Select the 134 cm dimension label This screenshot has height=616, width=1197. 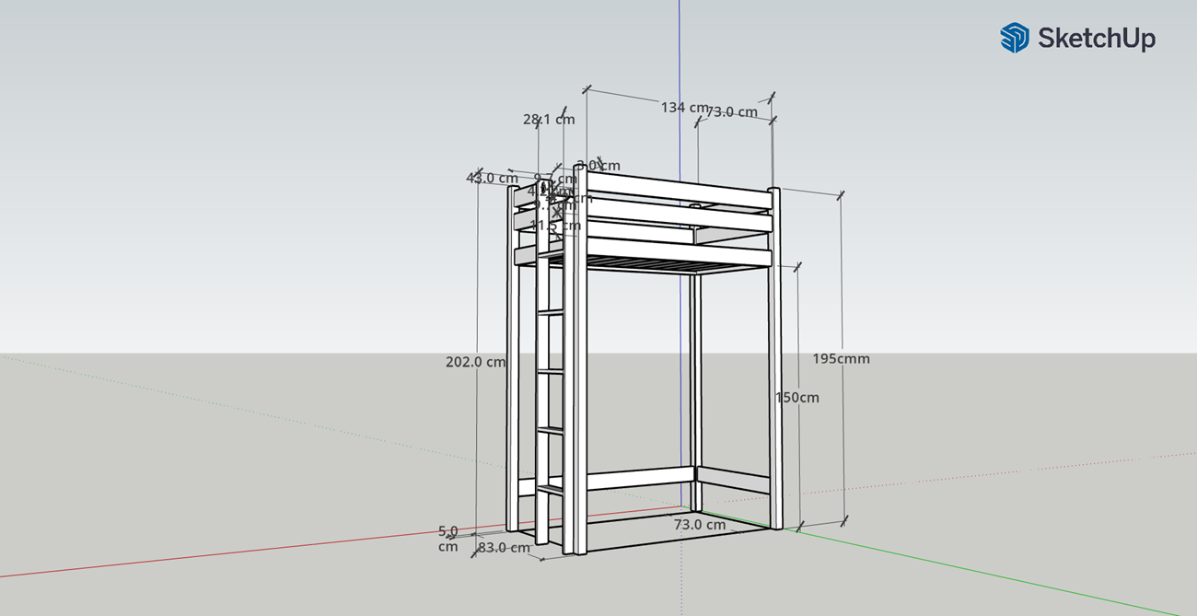point(684,108)
